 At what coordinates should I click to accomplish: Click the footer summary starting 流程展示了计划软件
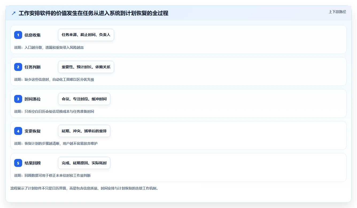(x=84, y=189)
